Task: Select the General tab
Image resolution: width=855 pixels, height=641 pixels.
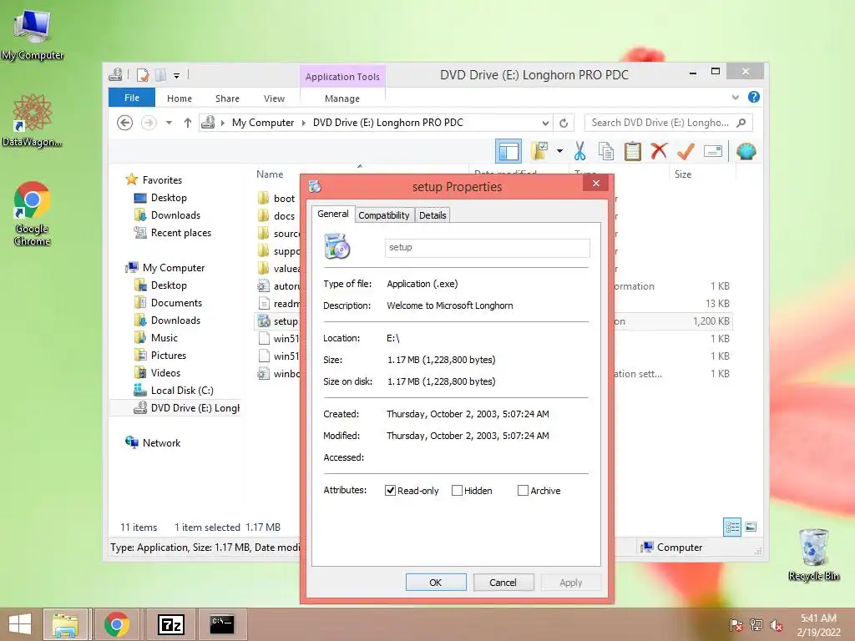Action: click(333, 214)
